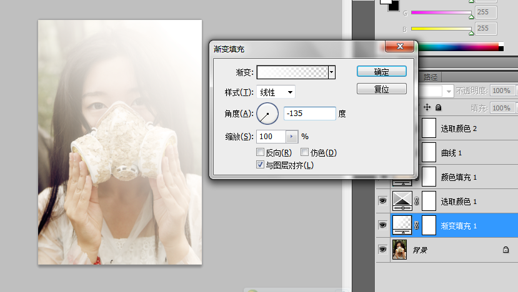Click the 缩放 scale input field
The height and width of the screenshot is (292, 518).
(x=271, y=137)
